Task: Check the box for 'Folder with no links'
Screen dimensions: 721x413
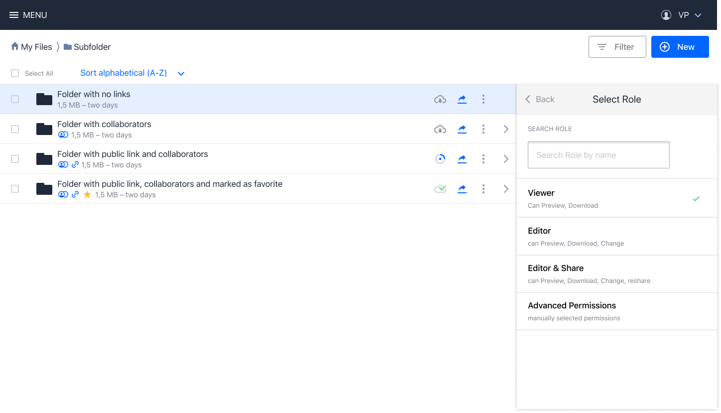Action: 15,99
